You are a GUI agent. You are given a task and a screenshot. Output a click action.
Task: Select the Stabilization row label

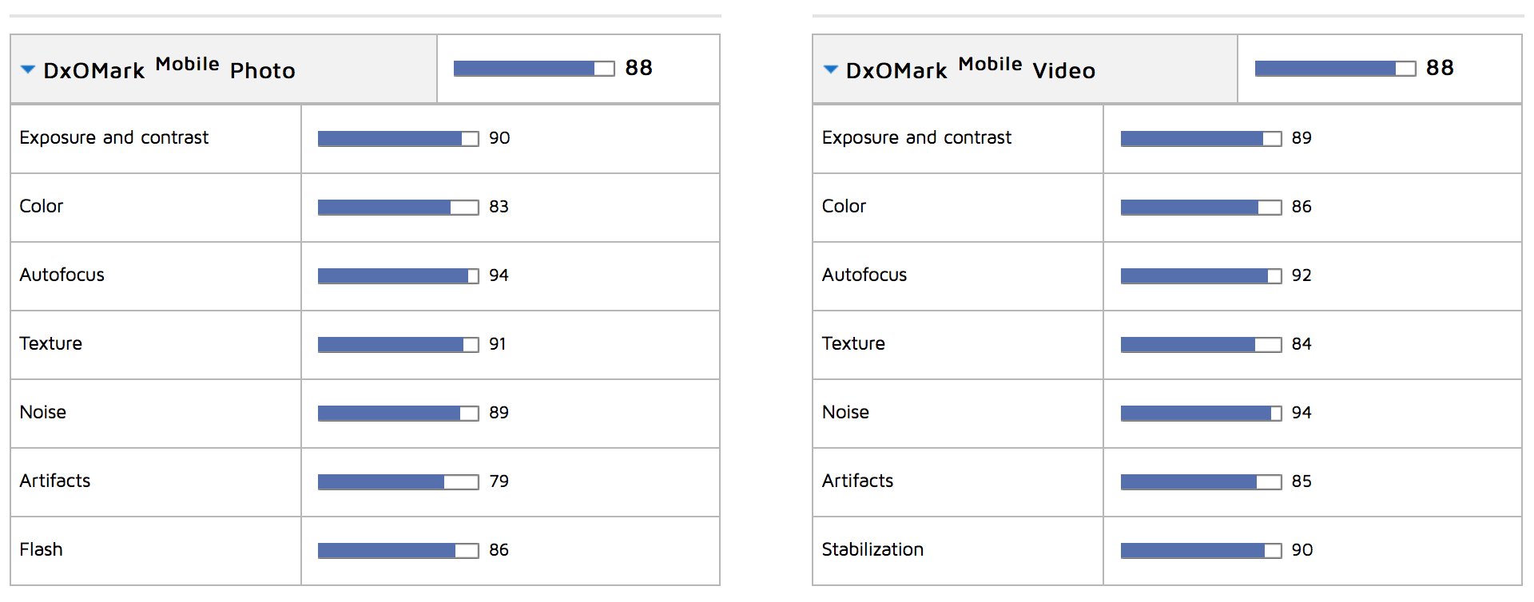coord(872,550)
